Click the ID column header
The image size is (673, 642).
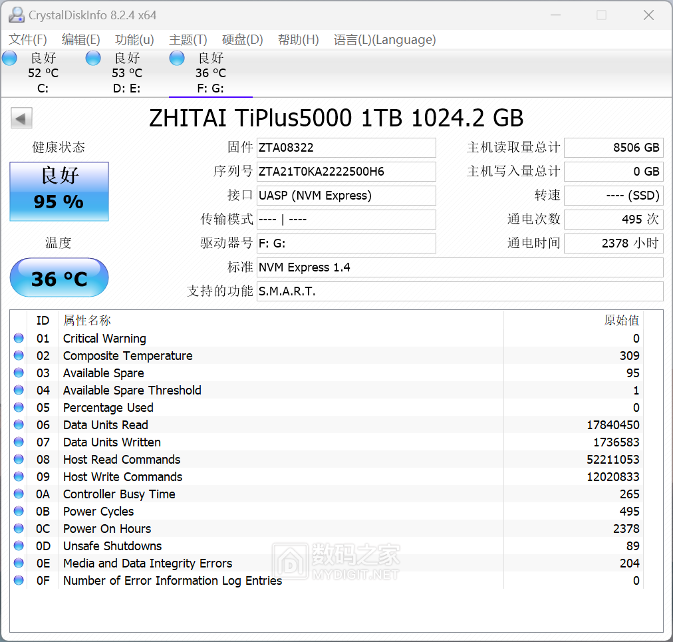pos(43,320)
